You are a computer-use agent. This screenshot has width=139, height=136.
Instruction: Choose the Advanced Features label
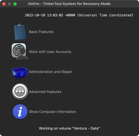pyautogui.click(x=45, y=92)
